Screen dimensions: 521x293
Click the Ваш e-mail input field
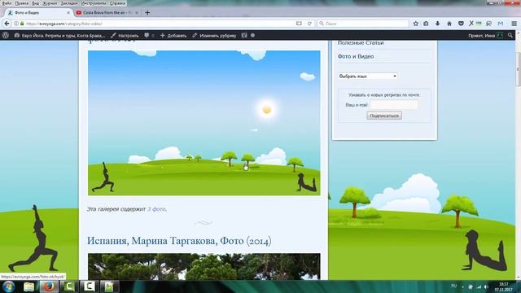point(394,105)
